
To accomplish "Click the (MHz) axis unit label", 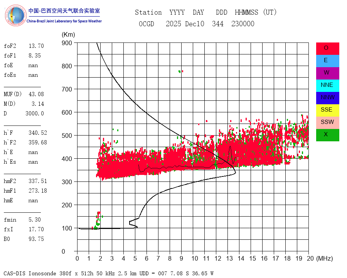I will click(x=325, y=258).
